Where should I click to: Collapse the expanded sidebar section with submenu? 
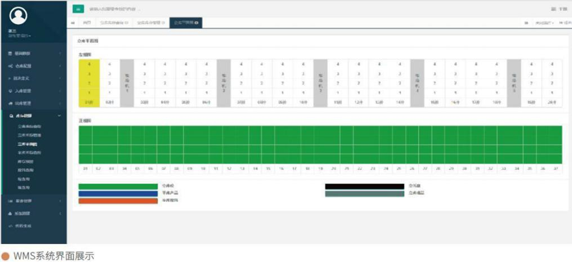59,117
